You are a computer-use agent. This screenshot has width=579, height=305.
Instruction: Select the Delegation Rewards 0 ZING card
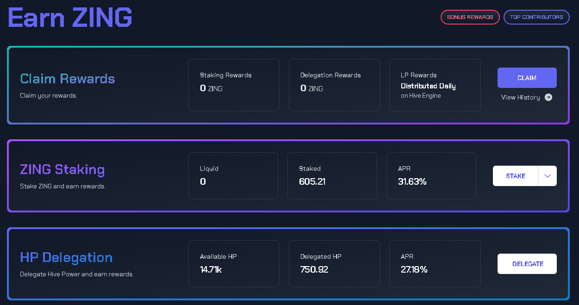coord(334,85)
